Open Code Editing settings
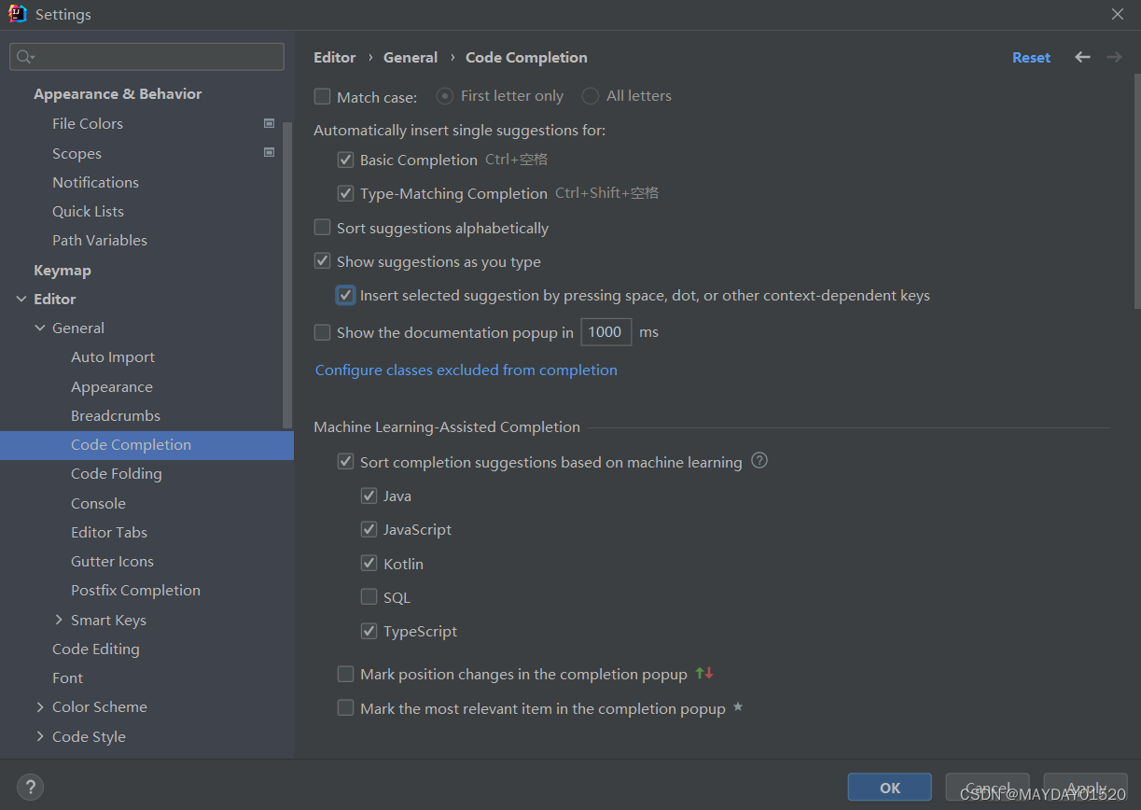 tap(96, 649)
